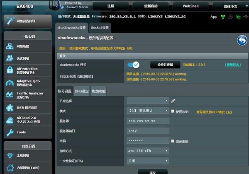The width and height of the screenshot is (249, 174).
Task: Open the network setup wizard wand icon
Action: click(10, 21)
